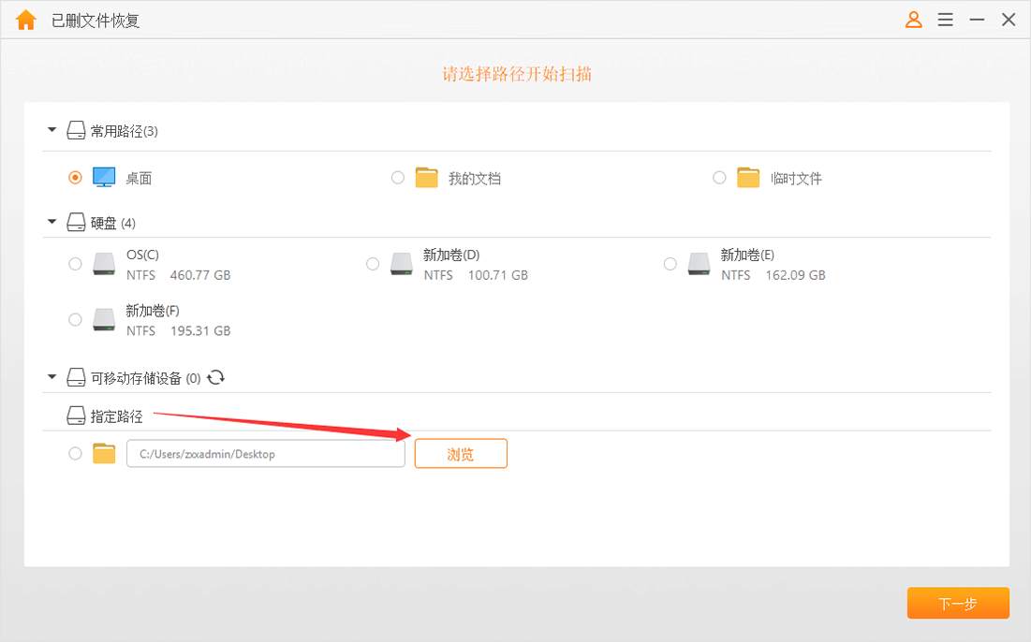
Task: Collapse the 可移动存储设备 (0) section
Action: (52, 377)
